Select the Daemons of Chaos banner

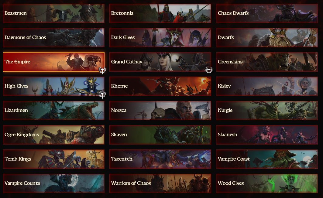(53, 38)
